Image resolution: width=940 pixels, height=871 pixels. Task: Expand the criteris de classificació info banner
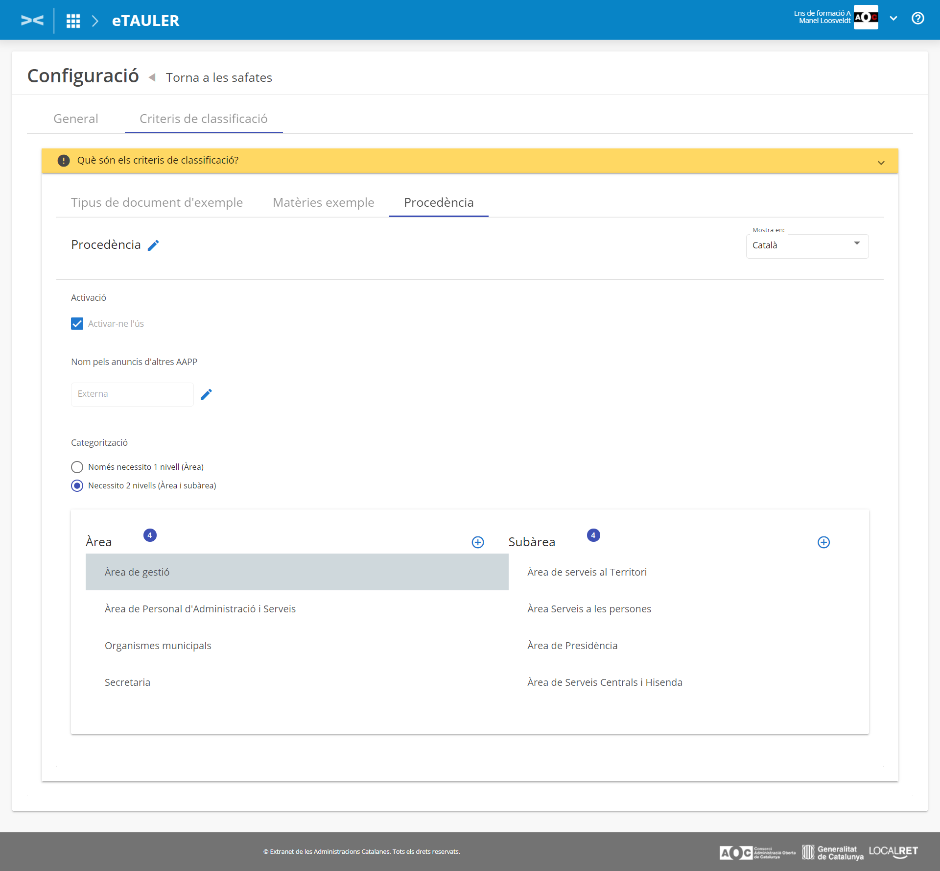coord(881,163)
